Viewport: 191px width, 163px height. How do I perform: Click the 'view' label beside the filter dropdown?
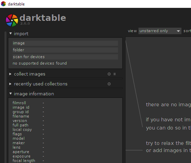[132, 31]
